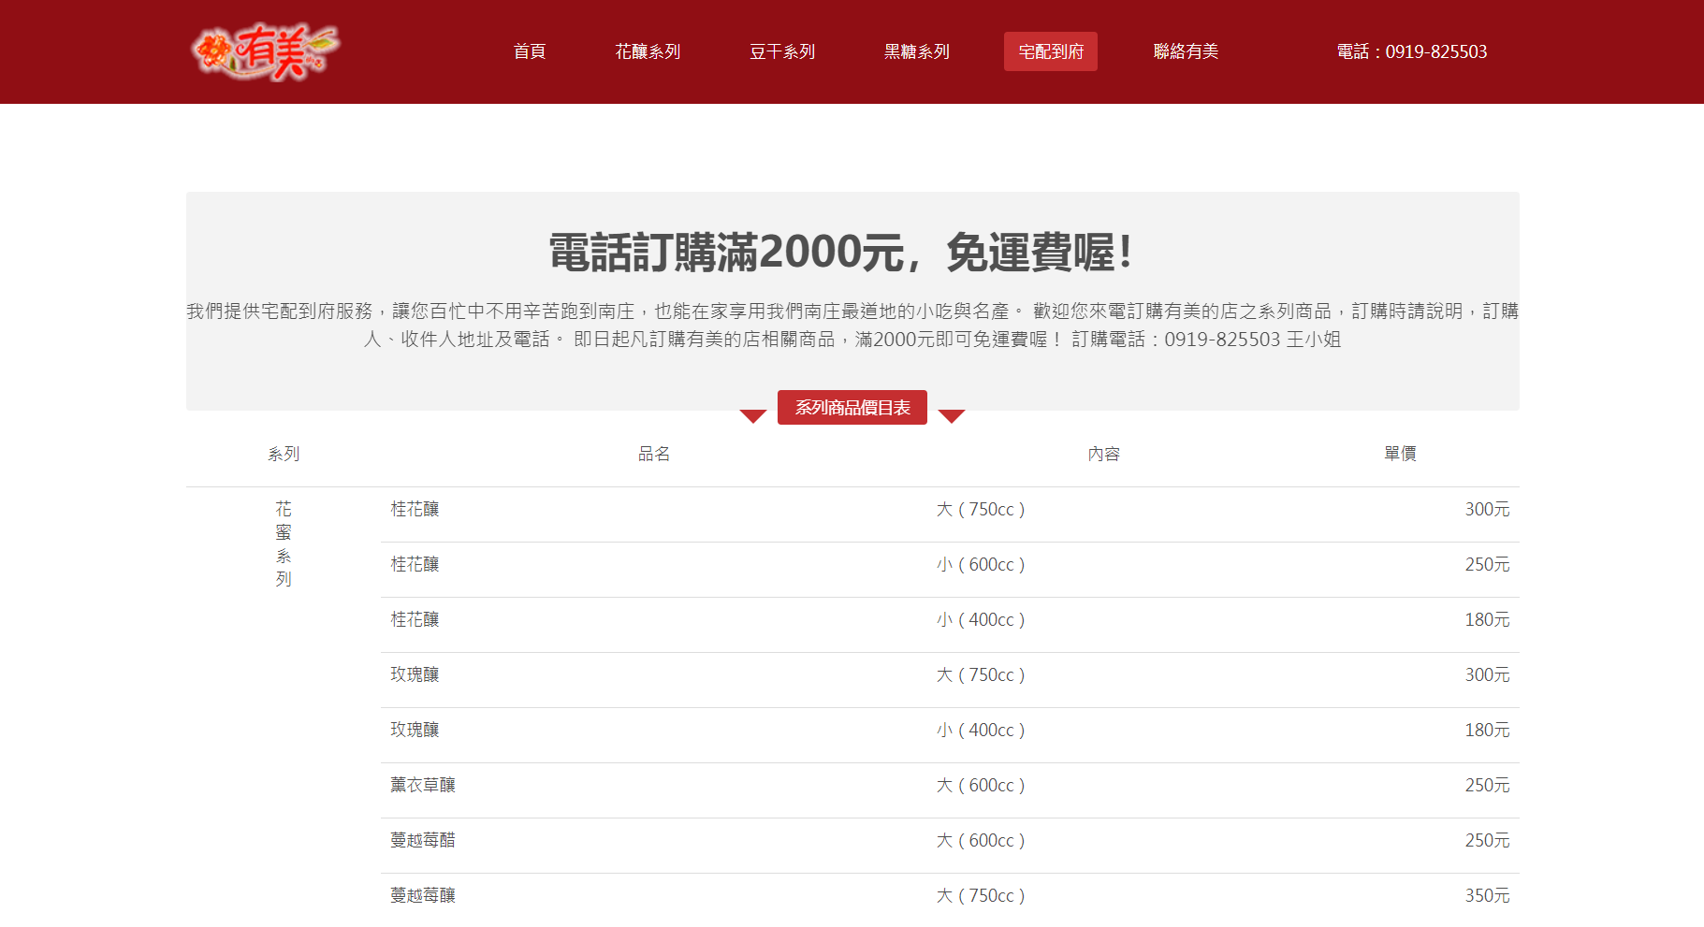Viewport: 1704px width, 927px height.
Task: Click 薰衣草釀 product name
Action: pos(423,786)
